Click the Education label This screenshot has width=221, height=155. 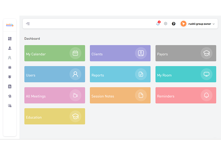[x=34, y=117]
